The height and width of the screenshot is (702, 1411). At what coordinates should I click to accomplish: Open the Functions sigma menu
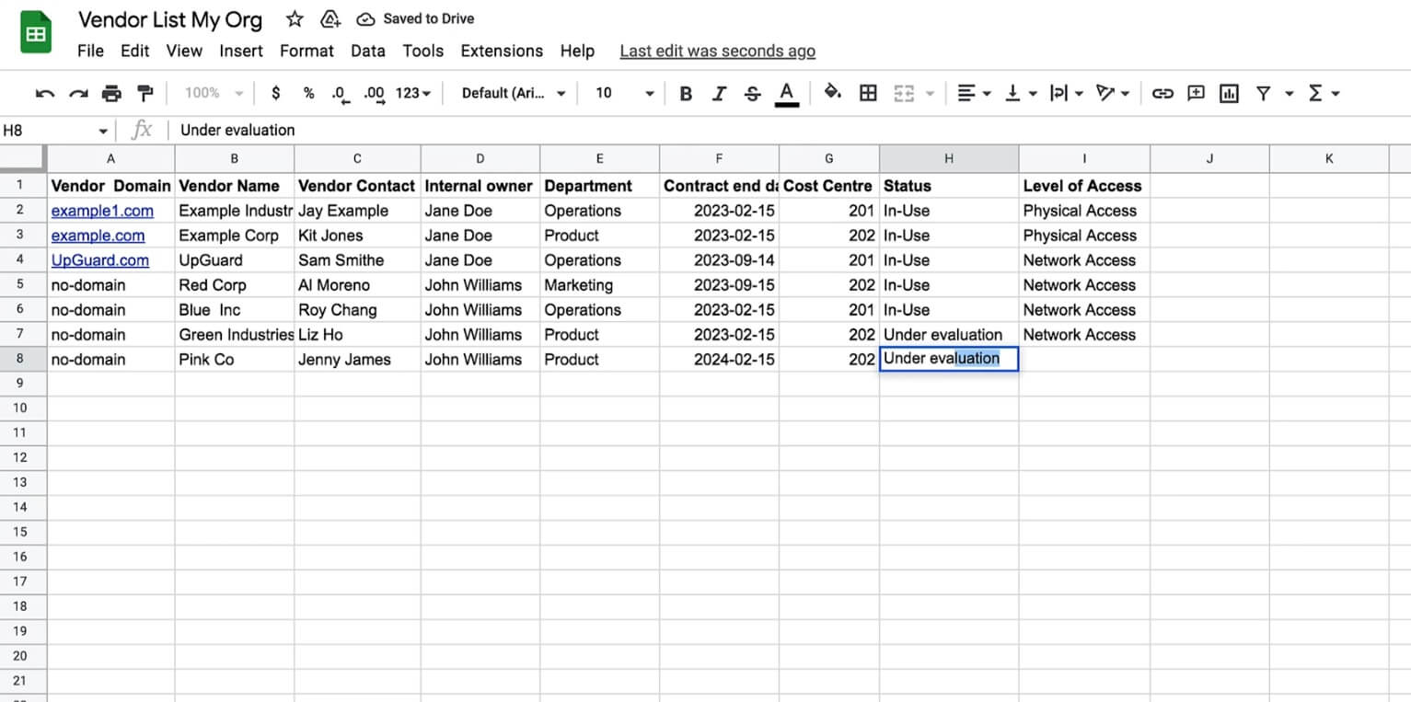pos(1323,93)
